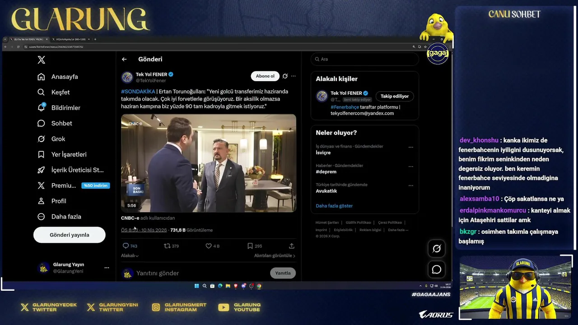This screenshot has height=325, width=578.
Task: Click Abone ol button
Action: [x=265, y=76]
